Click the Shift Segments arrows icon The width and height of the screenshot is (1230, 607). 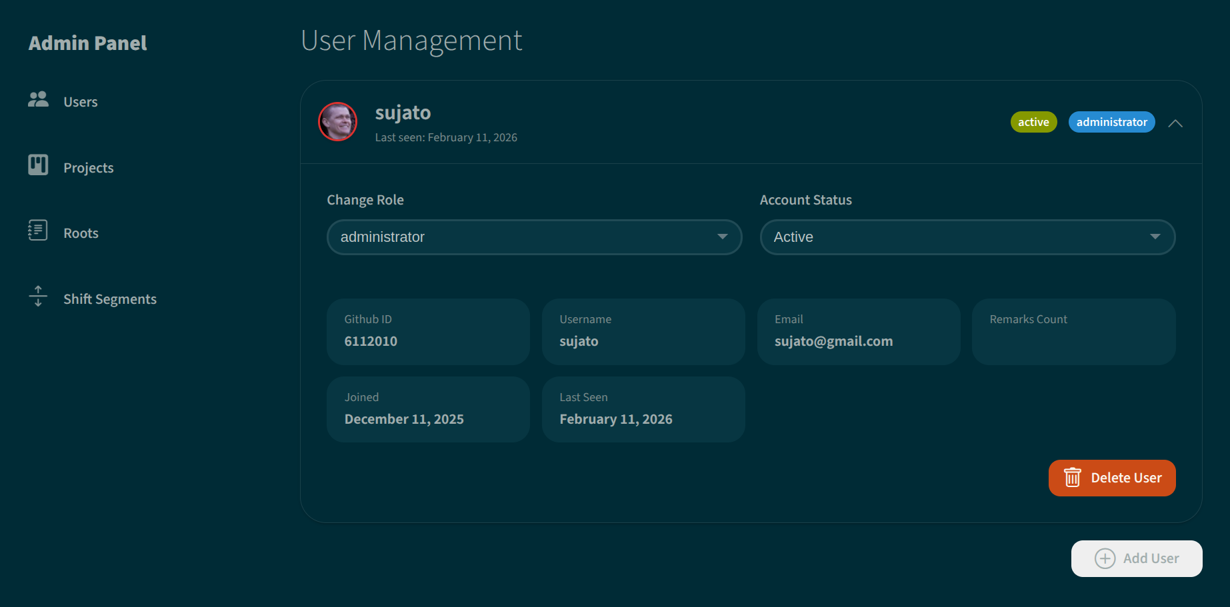pyautogui.click(x=38, y=296)
